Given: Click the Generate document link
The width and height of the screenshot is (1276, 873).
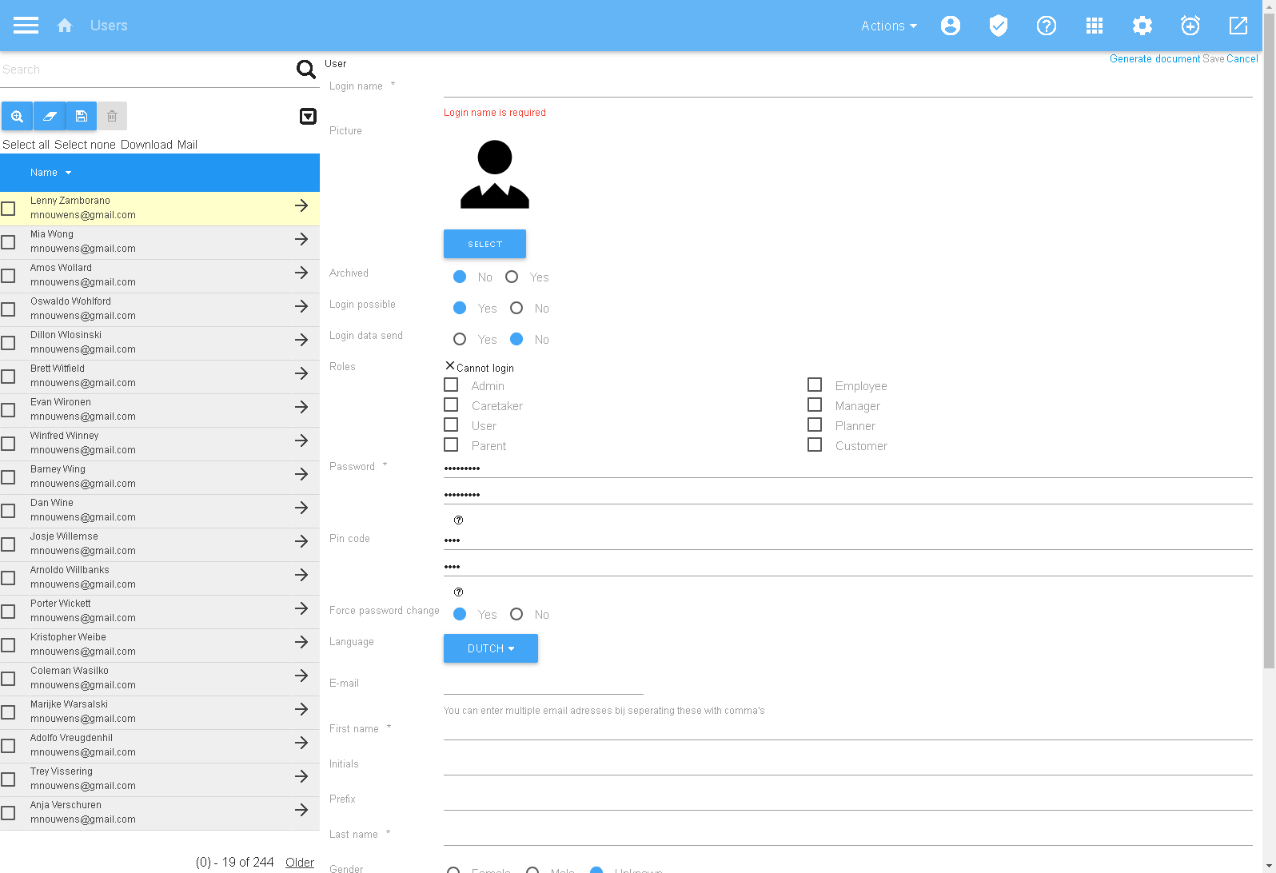Looking at the screenshot, I should [x=1154, y=59].
